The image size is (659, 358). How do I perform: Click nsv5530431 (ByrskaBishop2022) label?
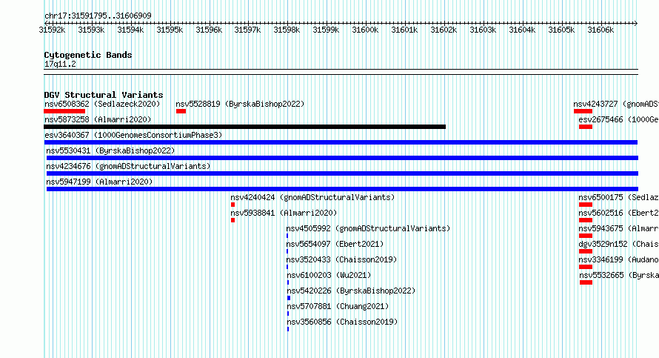[110, 150]
